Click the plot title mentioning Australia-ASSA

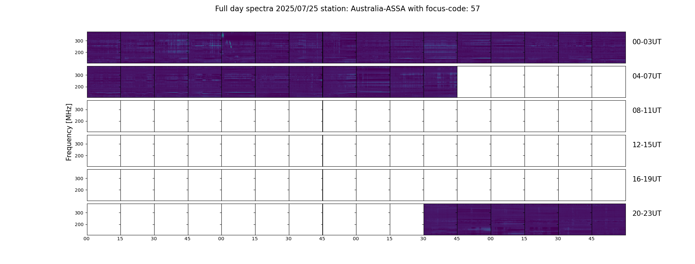(347, 9)
